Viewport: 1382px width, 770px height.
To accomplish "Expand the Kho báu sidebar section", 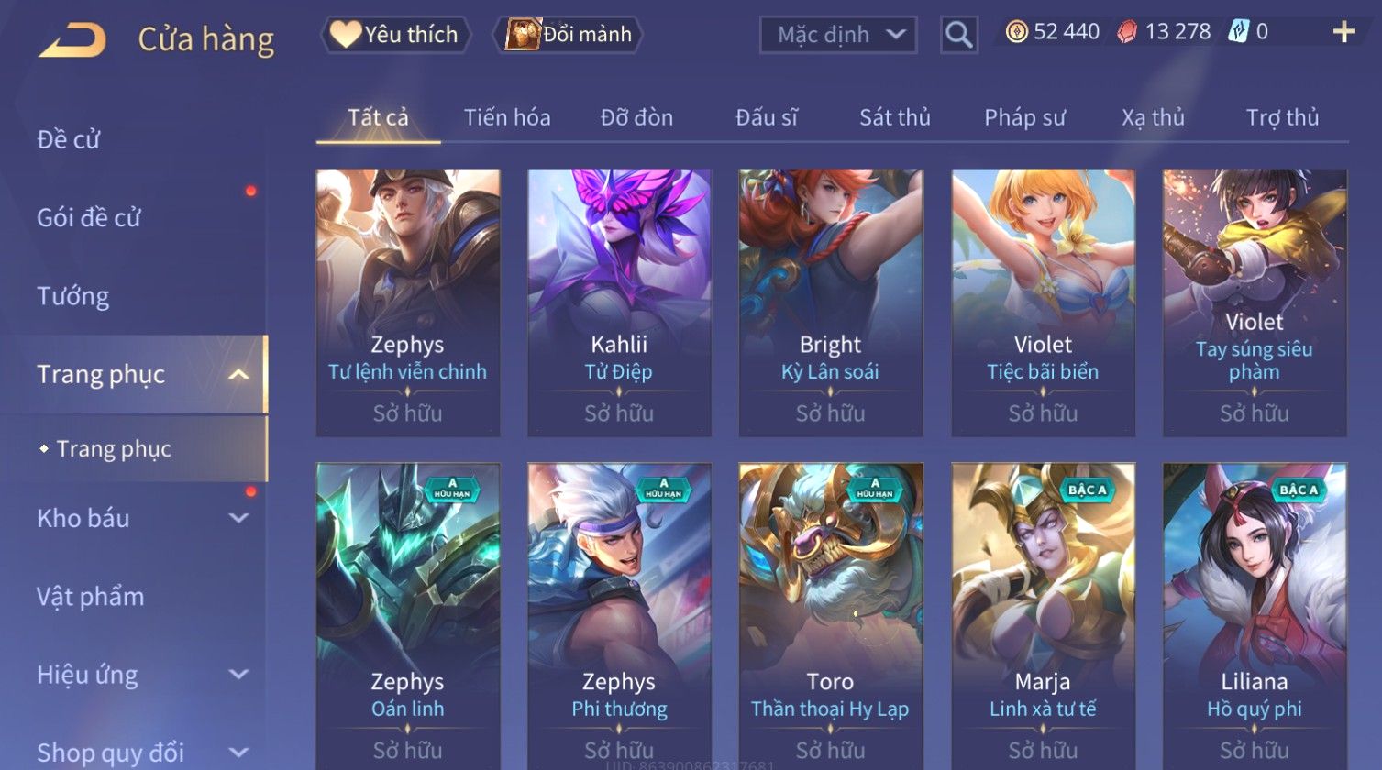I will point(238,518).
